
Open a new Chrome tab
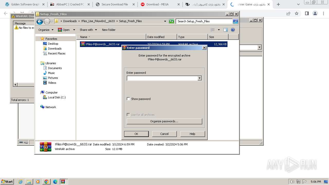278,4
